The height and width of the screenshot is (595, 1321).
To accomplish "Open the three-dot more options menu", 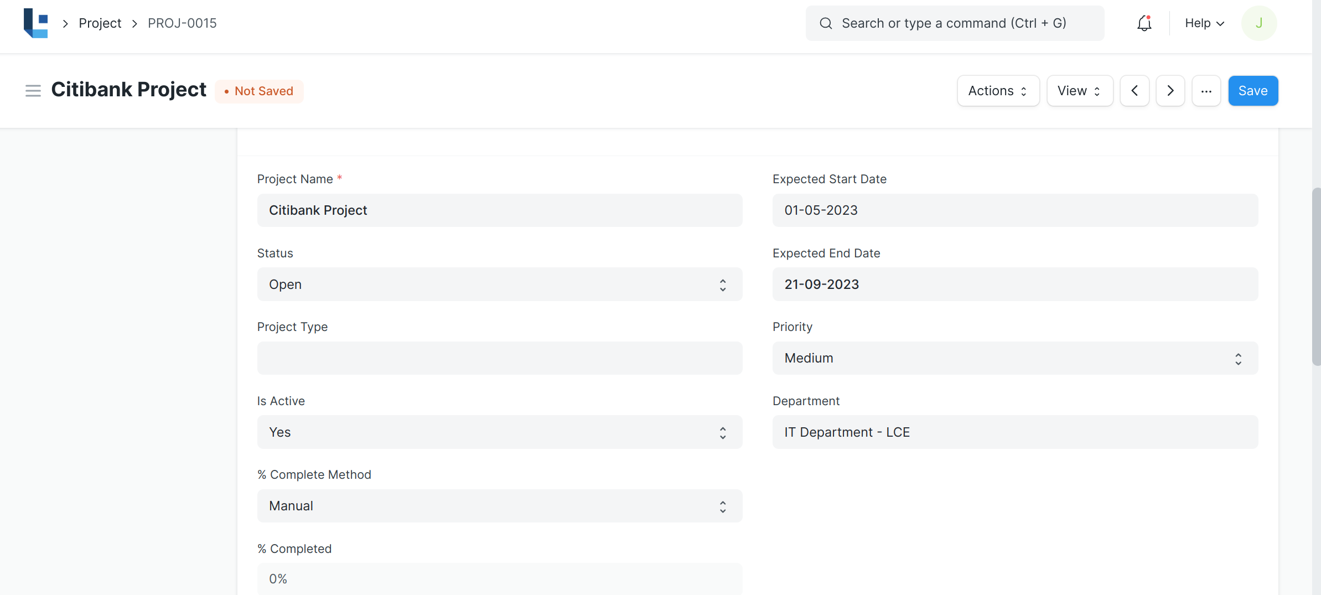I will 1206,91.
